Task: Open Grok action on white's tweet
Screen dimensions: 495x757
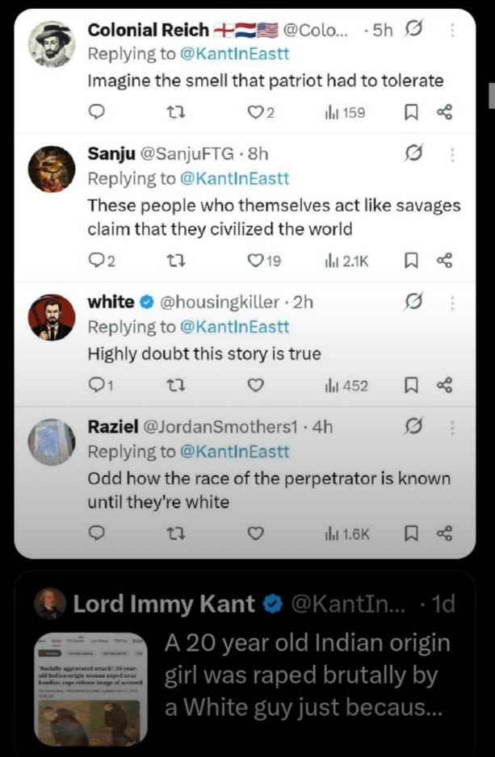Action: point(413,302)
